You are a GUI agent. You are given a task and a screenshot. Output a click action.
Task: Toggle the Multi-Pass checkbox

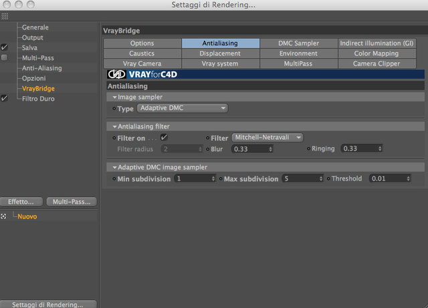coord(4,57)
